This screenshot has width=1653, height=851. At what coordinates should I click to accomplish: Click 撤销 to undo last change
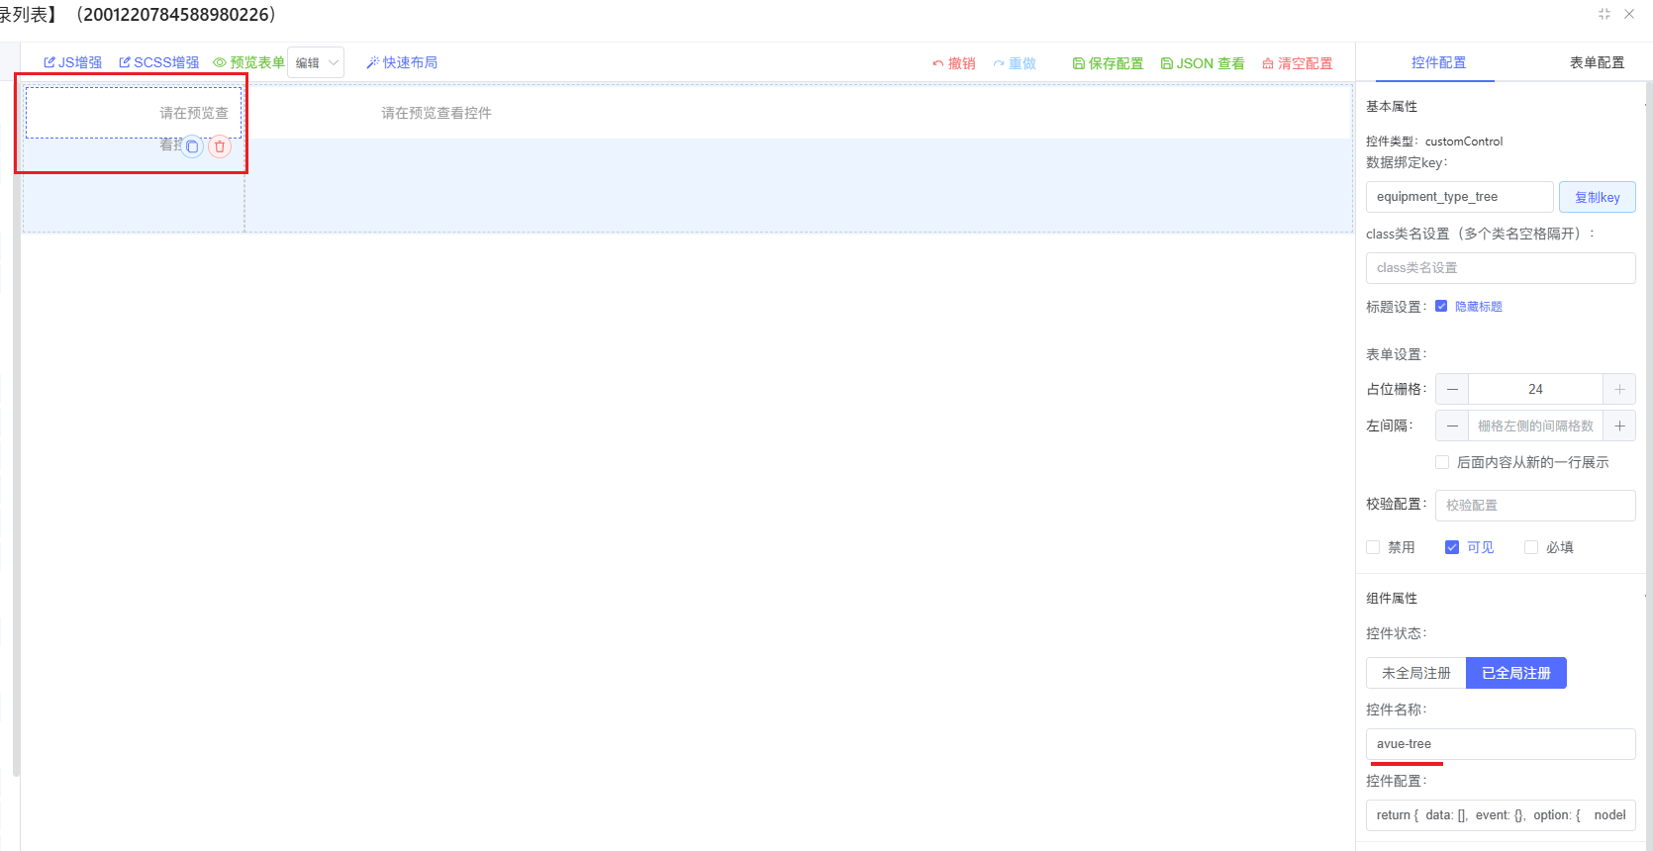pyautogui.click(x=953, y=63)
